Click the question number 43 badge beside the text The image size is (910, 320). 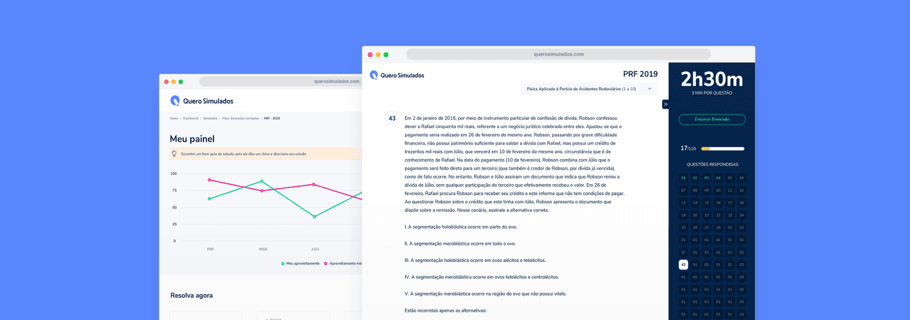(392, 118)
